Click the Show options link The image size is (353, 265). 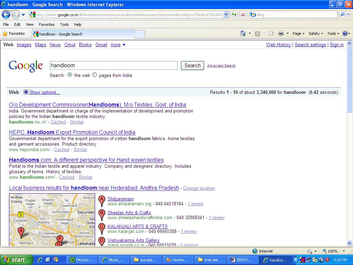tap(44, 92)
